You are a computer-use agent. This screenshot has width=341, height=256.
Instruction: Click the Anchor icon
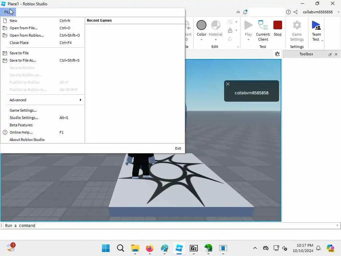[x=230, y=39]
